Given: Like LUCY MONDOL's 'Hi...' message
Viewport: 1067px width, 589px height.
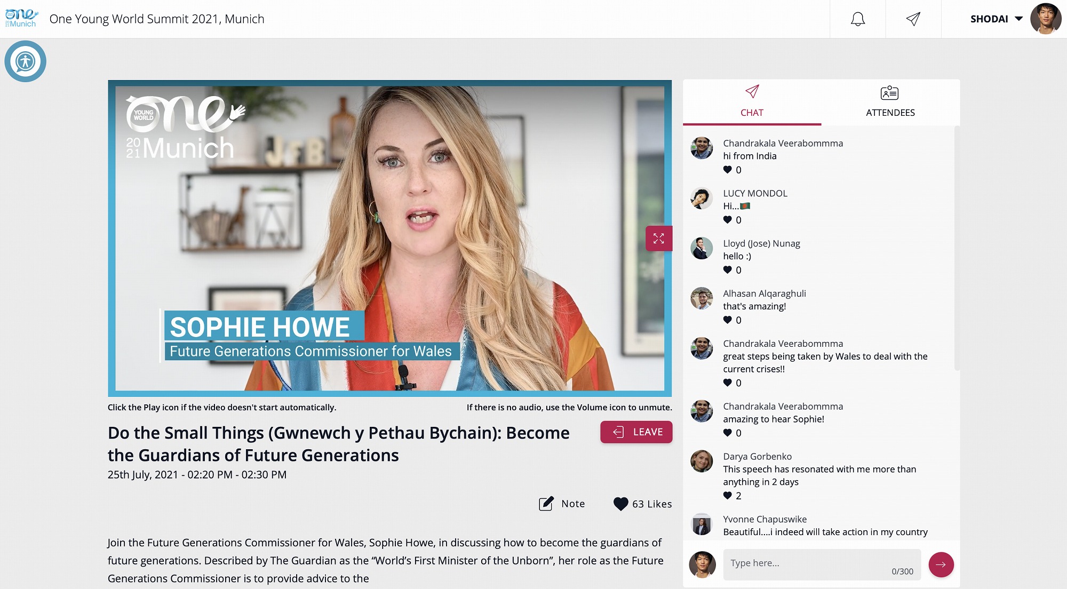Looking at the screenshot, I should [x=727, y=220].
